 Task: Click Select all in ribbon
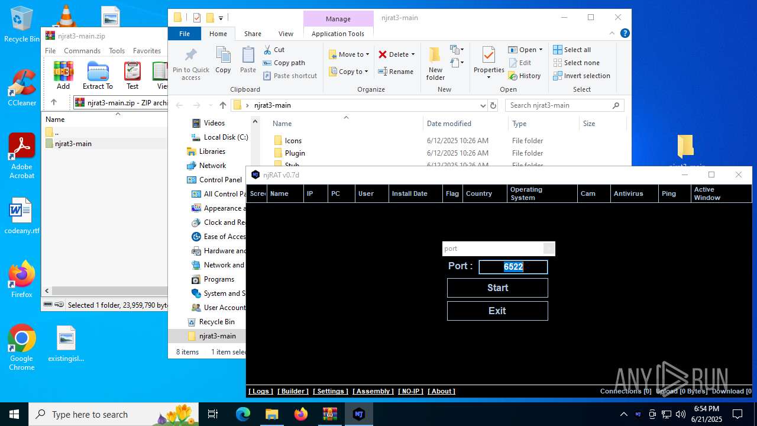572,50
